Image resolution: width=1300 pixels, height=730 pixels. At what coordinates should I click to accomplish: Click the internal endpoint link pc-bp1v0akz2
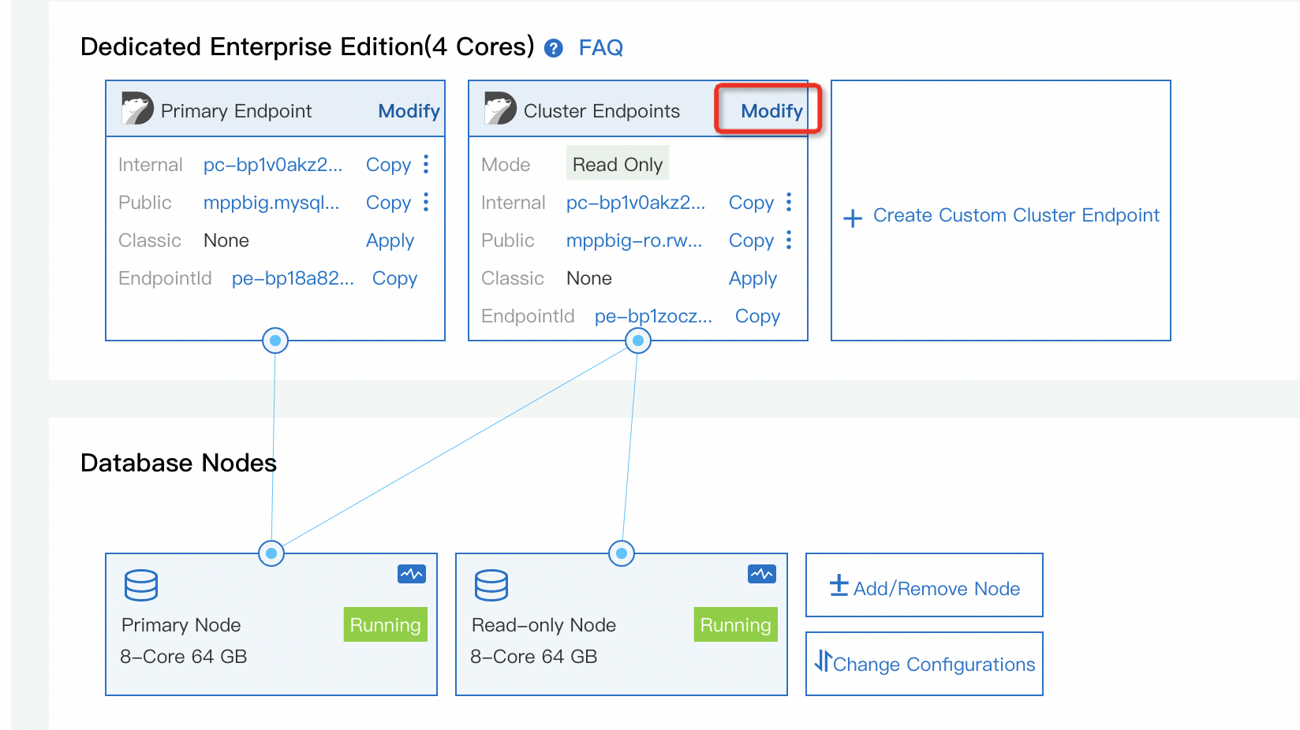272,165
